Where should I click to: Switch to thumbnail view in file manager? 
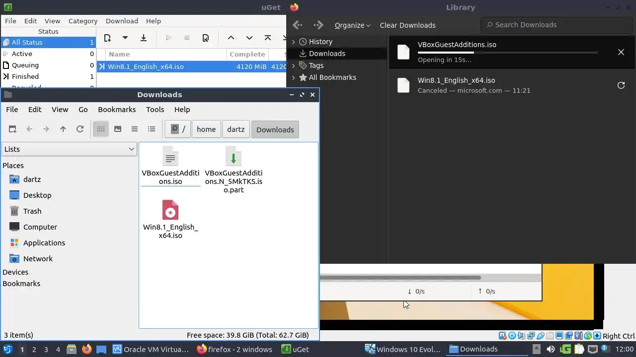click(x=118, y=129)
